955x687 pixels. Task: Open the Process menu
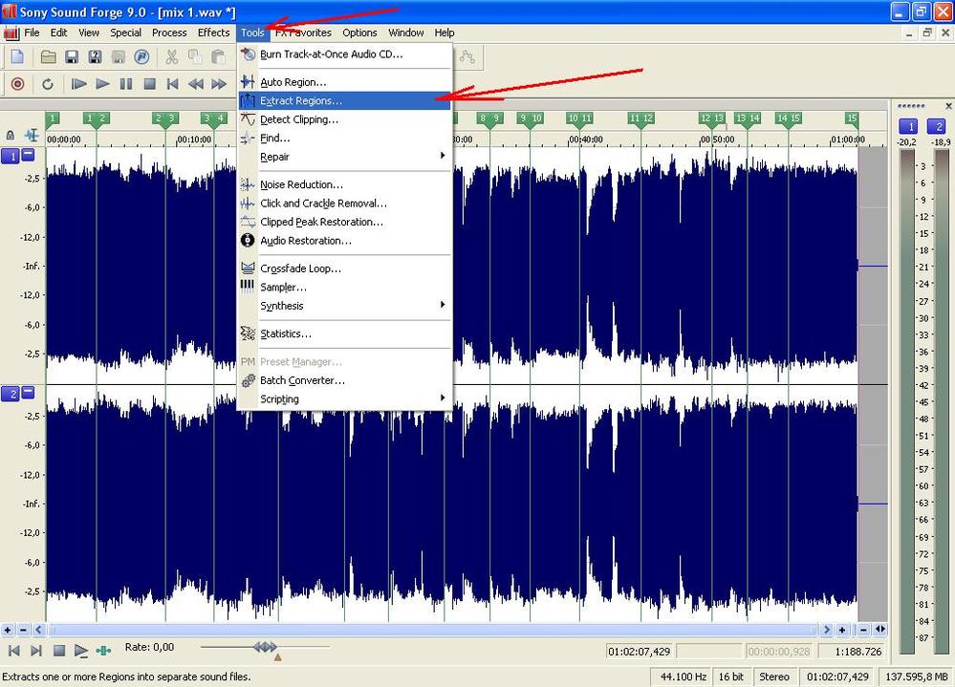(x=169, y=32)
